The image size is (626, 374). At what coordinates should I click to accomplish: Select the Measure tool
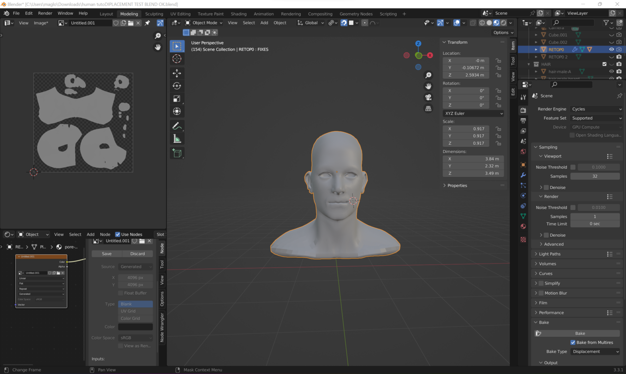click(177, 139)
